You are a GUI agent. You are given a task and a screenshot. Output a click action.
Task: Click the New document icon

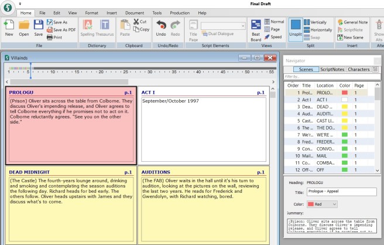pyautogui.click(x=9, y=26)
